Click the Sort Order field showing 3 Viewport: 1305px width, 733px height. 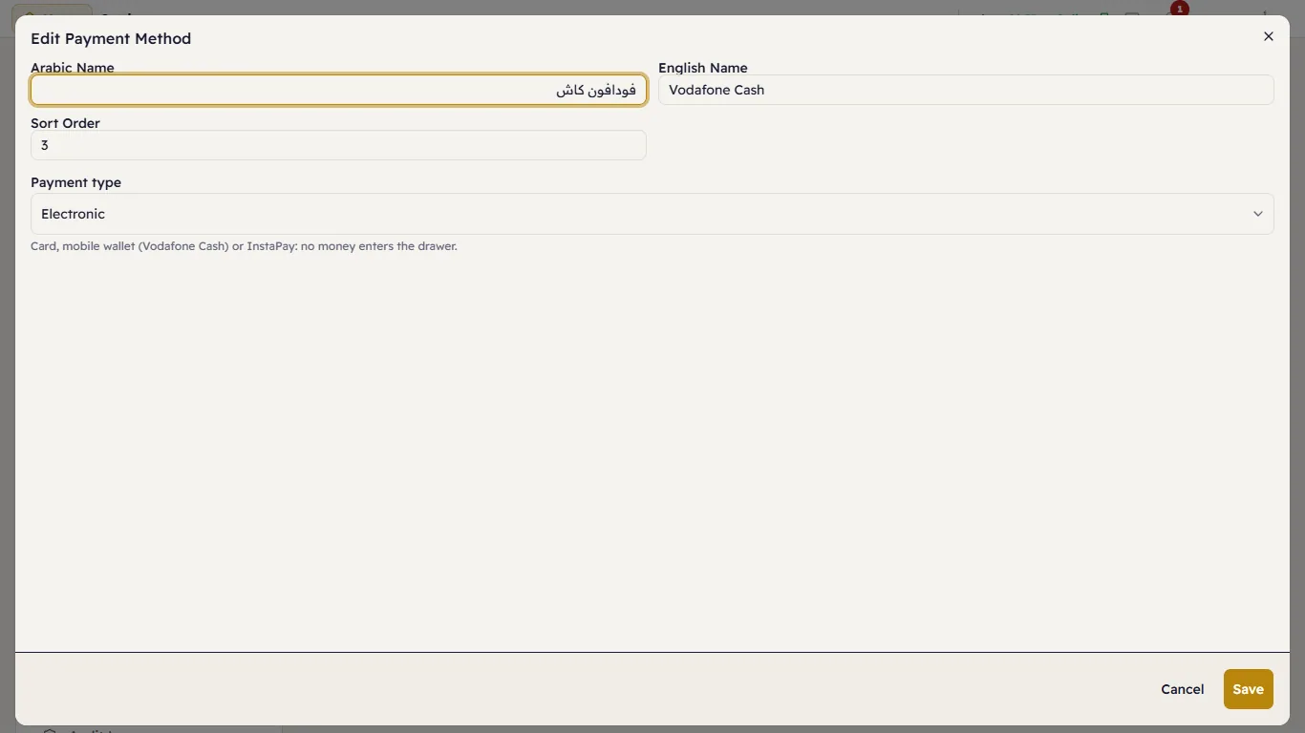point(338,145)
